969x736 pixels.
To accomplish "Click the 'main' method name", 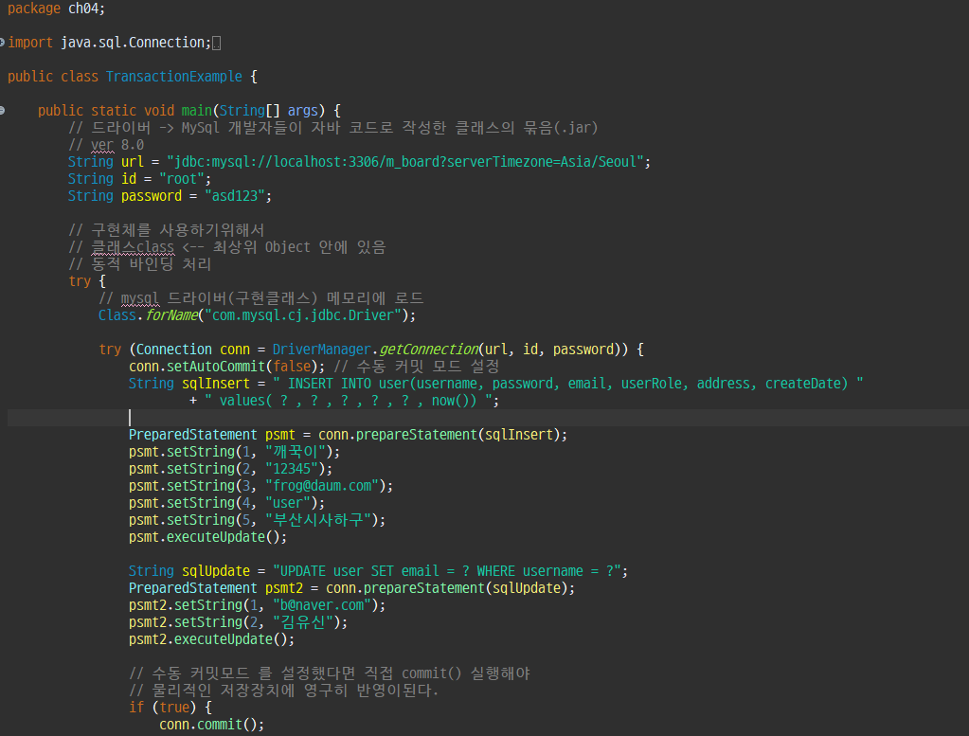I will coord(196,111).
